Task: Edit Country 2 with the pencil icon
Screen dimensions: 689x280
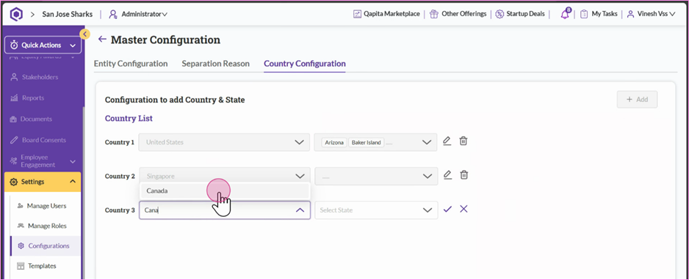Action: click(447, 175)
